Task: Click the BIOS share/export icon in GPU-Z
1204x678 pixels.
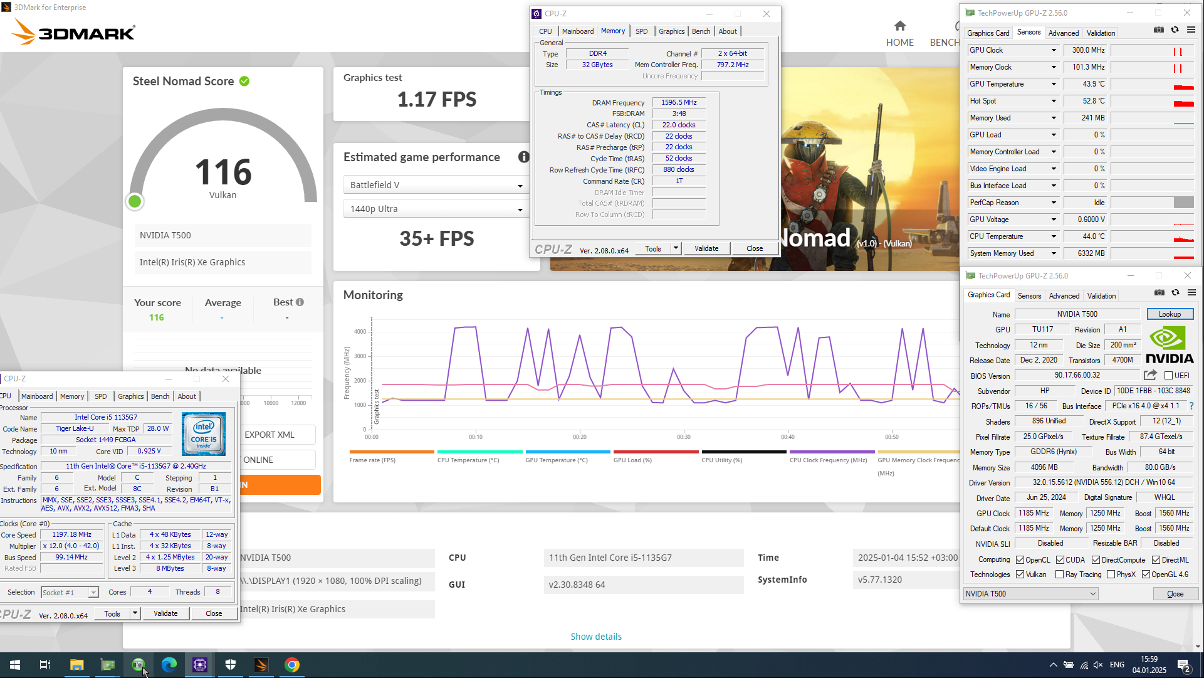Action: tap(1150, 375)
